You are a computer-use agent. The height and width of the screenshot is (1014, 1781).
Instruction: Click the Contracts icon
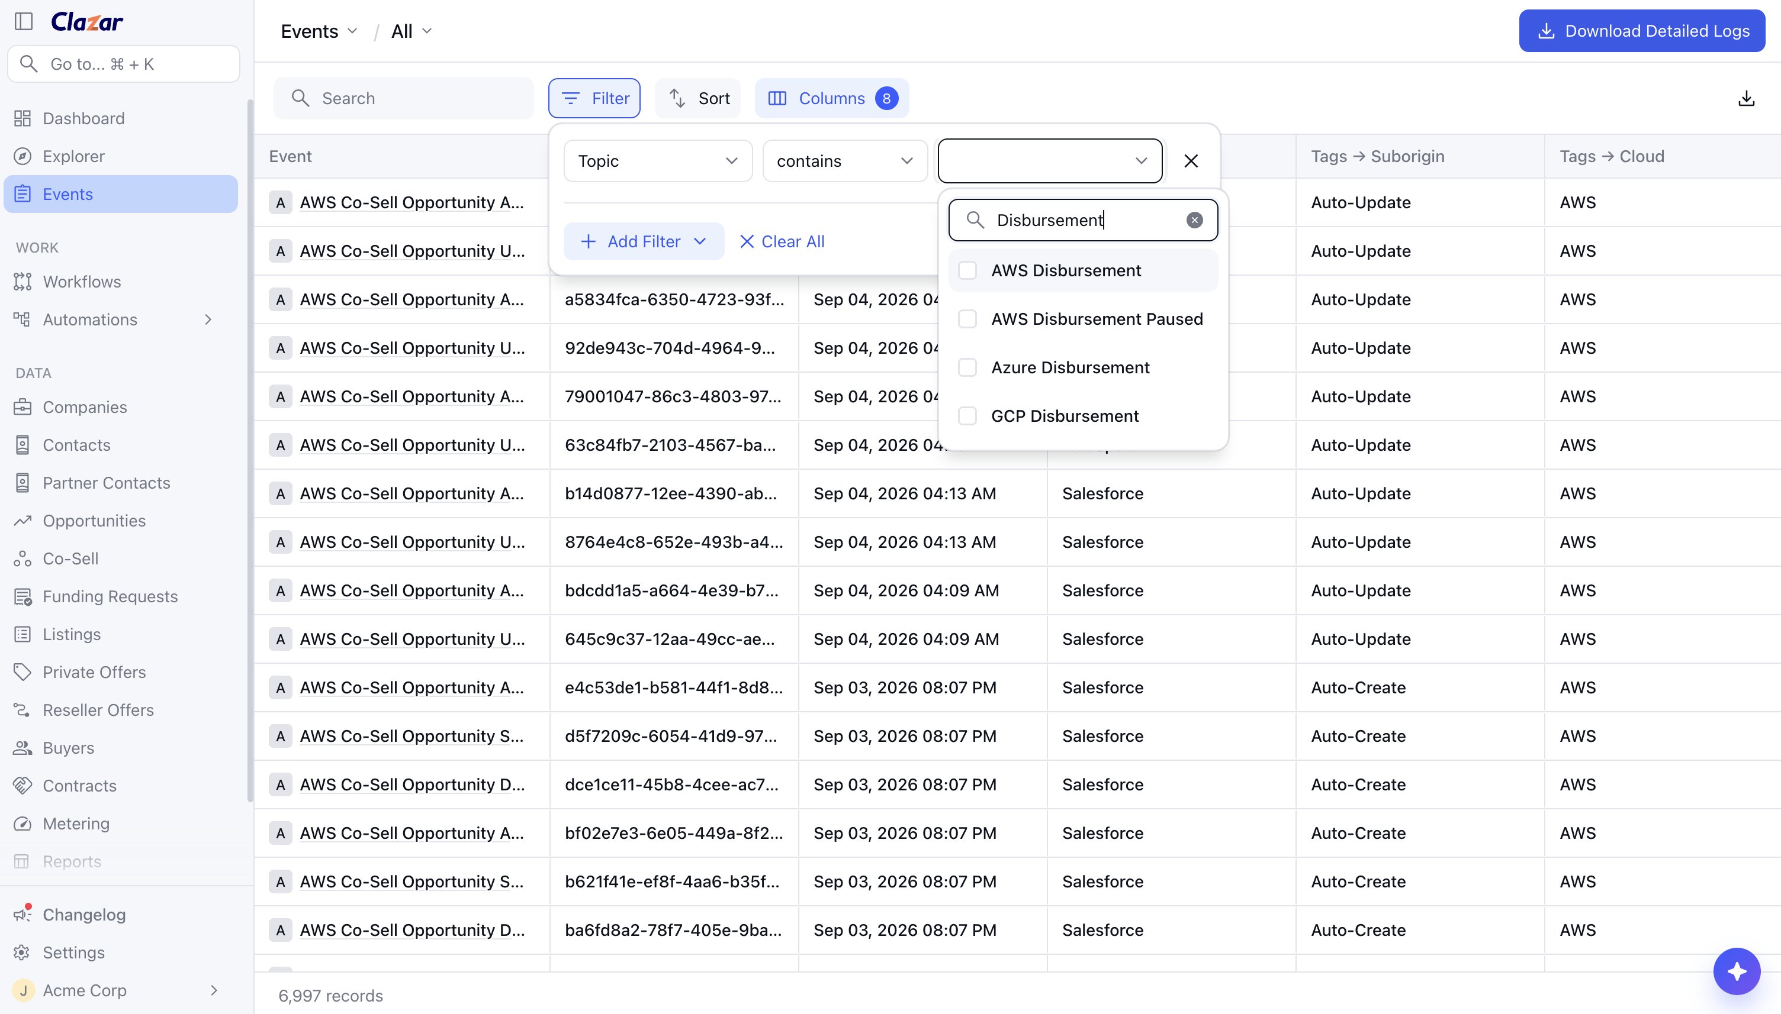pyautogui.click(x=22, y=786)
